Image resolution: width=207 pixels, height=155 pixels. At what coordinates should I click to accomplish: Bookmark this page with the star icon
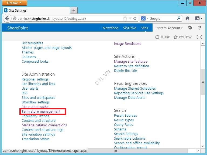coord(125,19)
